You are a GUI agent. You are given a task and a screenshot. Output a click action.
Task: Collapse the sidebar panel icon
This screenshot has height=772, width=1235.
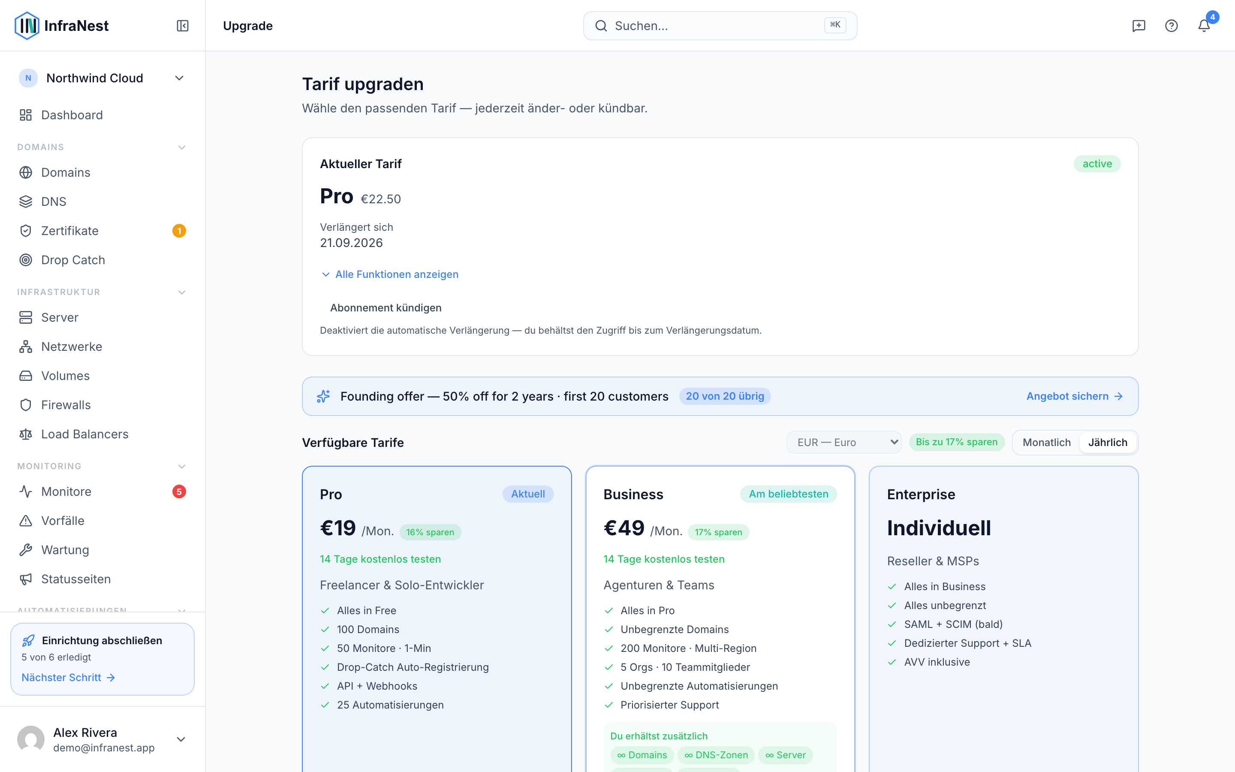(x=183, y=26)
